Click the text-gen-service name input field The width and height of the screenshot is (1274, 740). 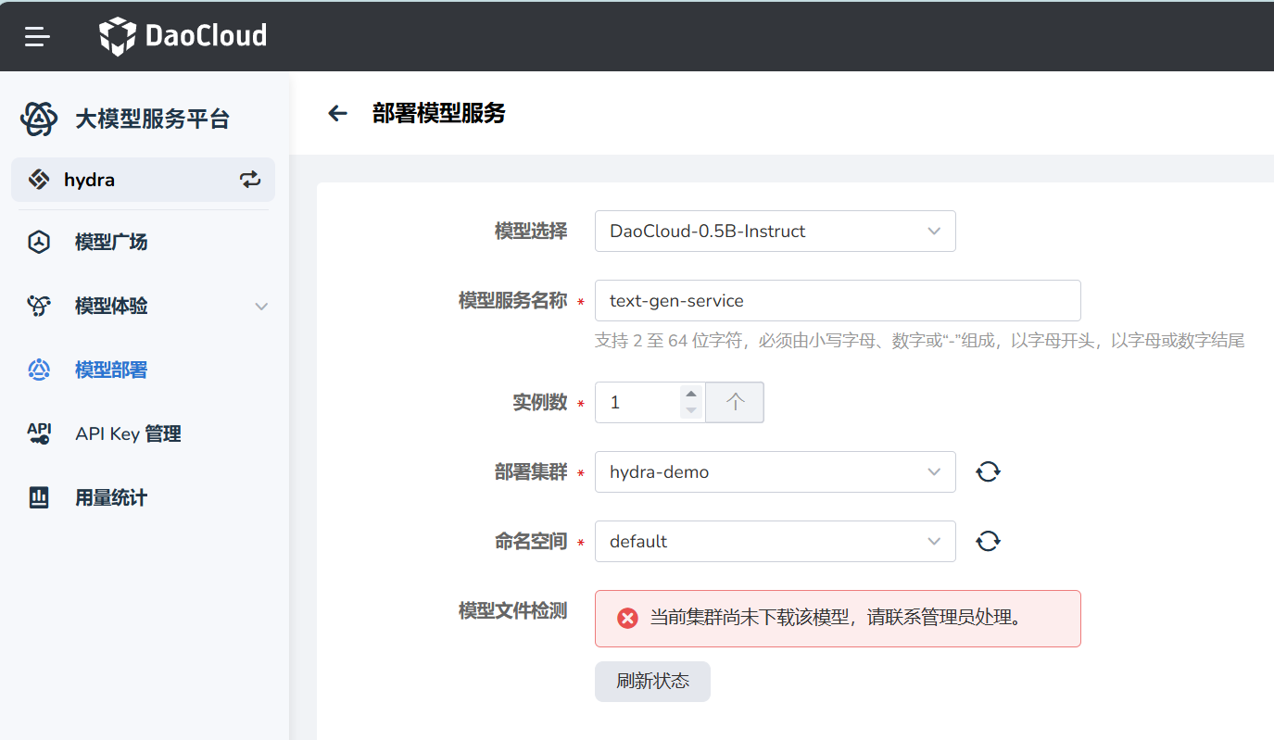point(837,300)
